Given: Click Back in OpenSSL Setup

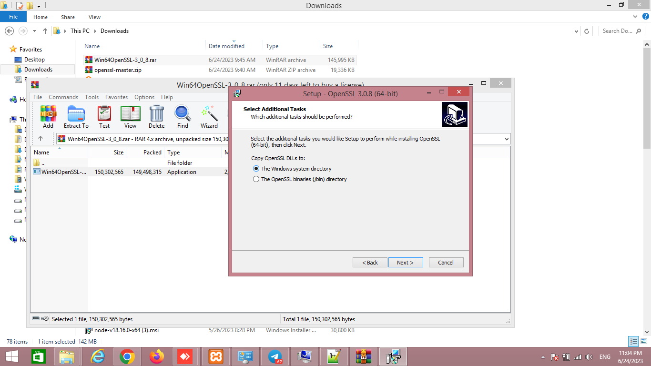Looking at the screenshot, I should (x=370, y=263).
